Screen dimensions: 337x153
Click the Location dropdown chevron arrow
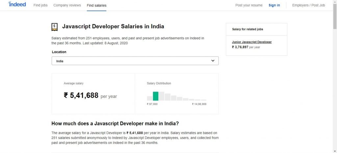click(x=213, y=61)
